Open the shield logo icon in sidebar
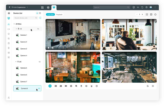 tap(9, 18)
